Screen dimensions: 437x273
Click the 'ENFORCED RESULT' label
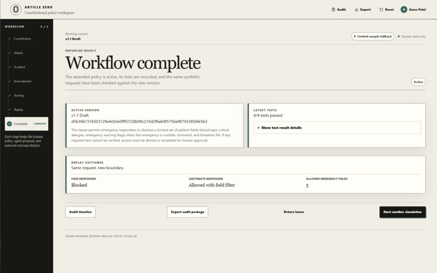pyautogui.click(x=81, y=51)
